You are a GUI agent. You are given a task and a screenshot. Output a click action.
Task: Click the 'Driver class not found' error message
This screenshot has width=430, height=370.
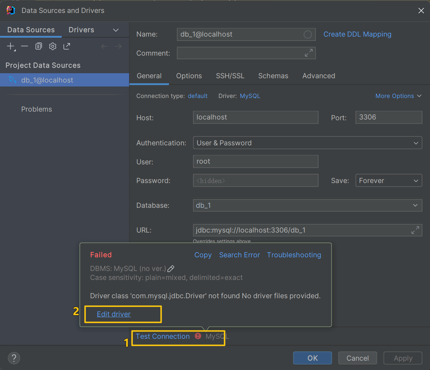[205, 296]
